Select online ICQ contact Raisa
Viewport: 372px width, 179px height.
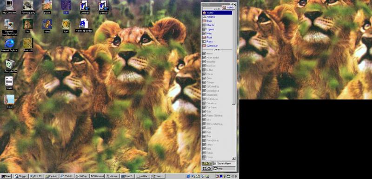(217, 41)
